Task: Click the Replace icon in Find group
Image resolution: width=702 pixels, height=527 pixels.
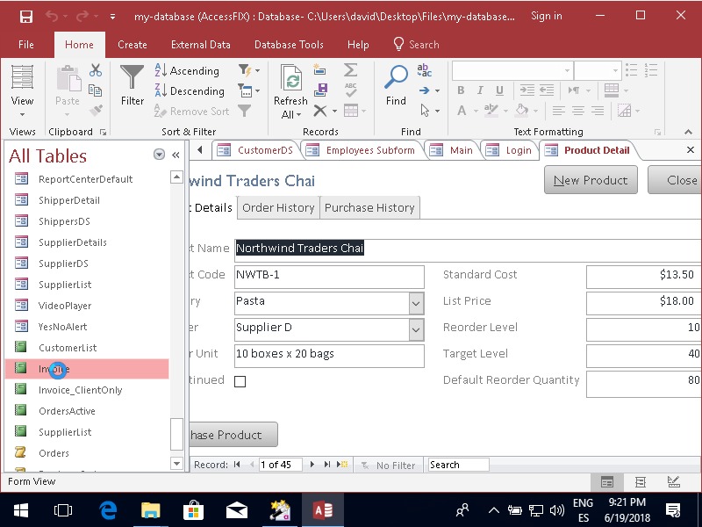Action: click(424, 70)
